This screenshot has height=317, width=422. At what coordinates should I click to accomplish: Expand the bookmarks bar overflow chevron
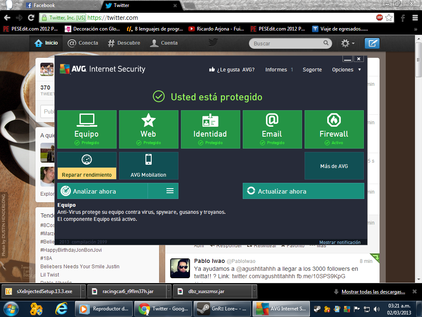tap(415, 29)
